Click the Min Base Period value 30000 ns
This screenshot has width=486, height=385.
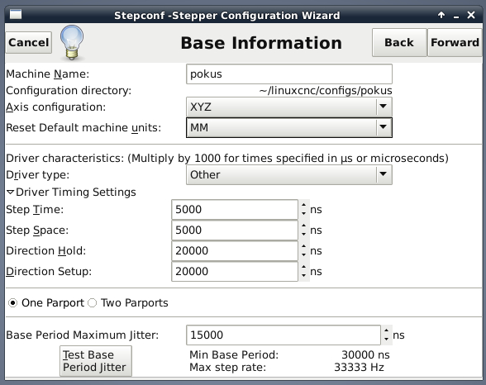tap(365, 354)
